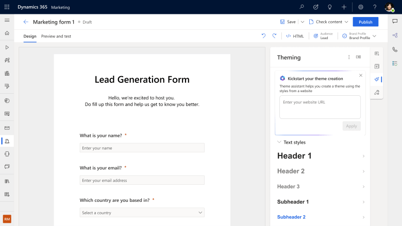Expand the Brand Profile selector
Screen dimensions: 402x226
pyautogui.click(x=374, y=36)
